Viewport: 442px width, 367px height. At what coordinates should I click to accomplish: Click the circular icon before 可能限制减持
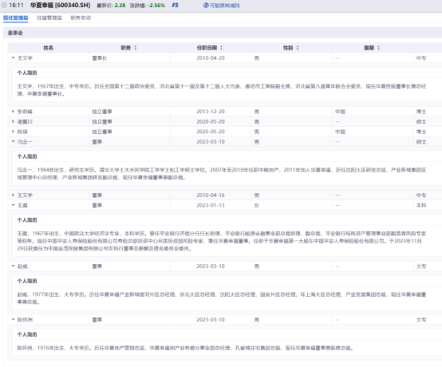(206, 5)
